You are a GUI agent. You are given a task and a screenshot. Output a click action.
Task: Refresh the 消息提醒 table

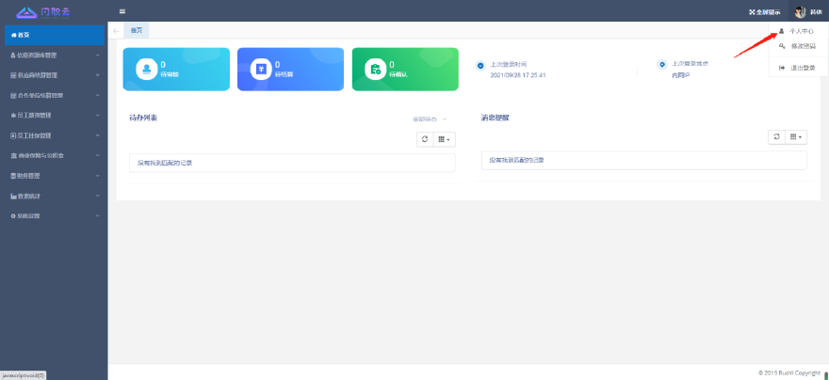point(776,136)
